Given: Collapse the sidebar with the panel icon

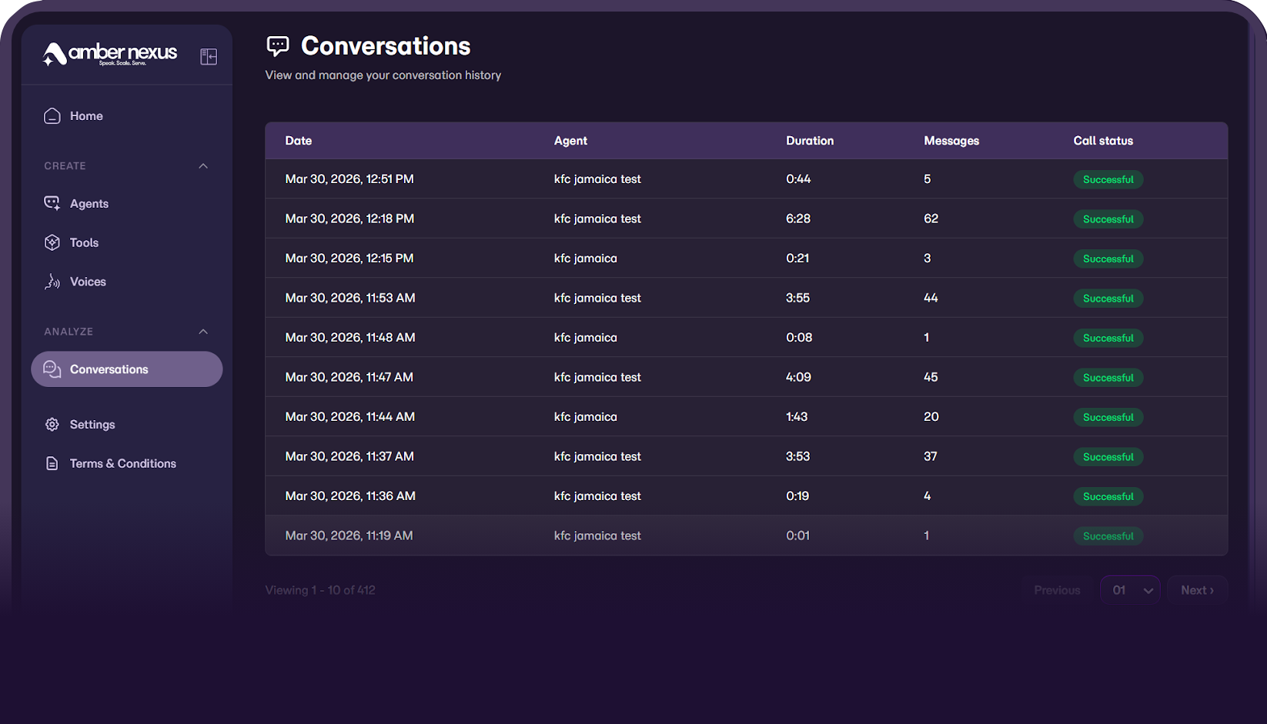Looking at the screenshot, I should pyautogui.click(x=209, y=56).
